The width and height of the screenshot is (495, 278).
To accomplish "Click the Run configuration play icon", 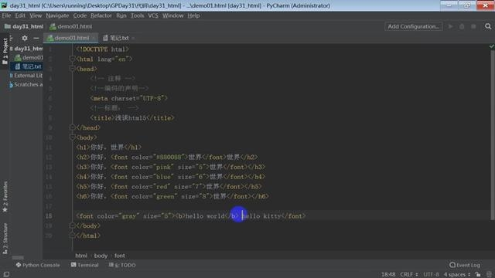I will coord(450,26).
